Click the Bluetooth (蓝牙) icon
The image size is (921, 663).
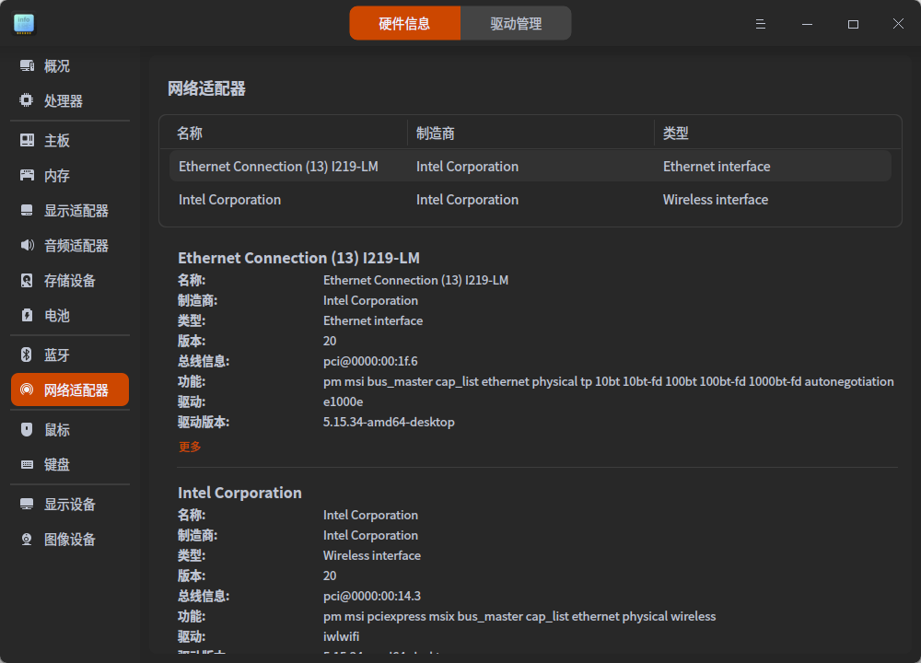27,355
